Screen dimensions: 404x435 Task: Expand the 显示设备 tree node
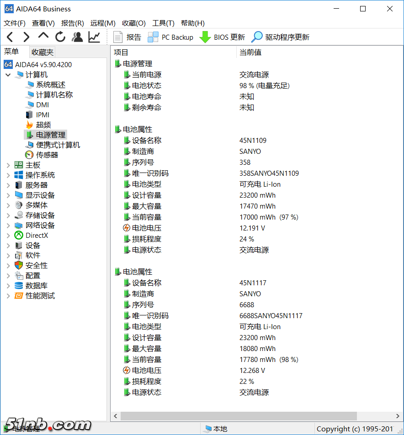tap(8, 195)
